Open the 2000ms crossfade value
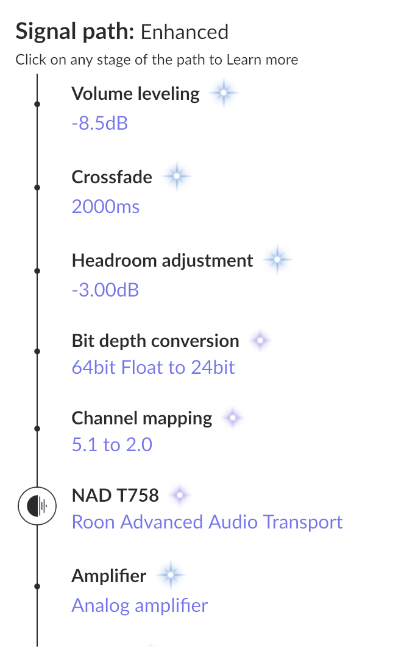The image size is (418, 660). [106, 206]
